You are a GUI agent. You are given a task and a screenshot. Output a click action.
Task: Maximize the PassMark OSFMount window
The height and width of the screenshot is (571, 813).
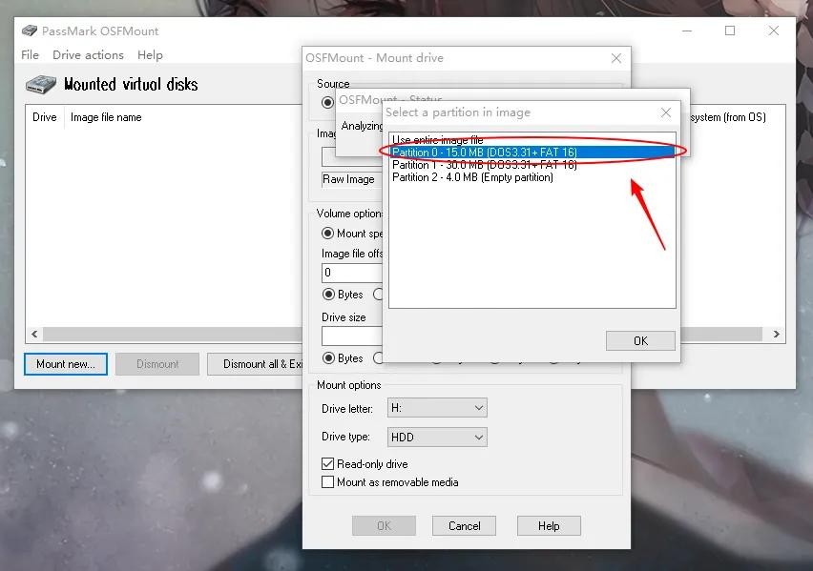click(x=730, y=31)
